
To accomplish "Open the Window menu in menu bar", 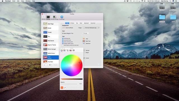I will (x=28, y=1).
